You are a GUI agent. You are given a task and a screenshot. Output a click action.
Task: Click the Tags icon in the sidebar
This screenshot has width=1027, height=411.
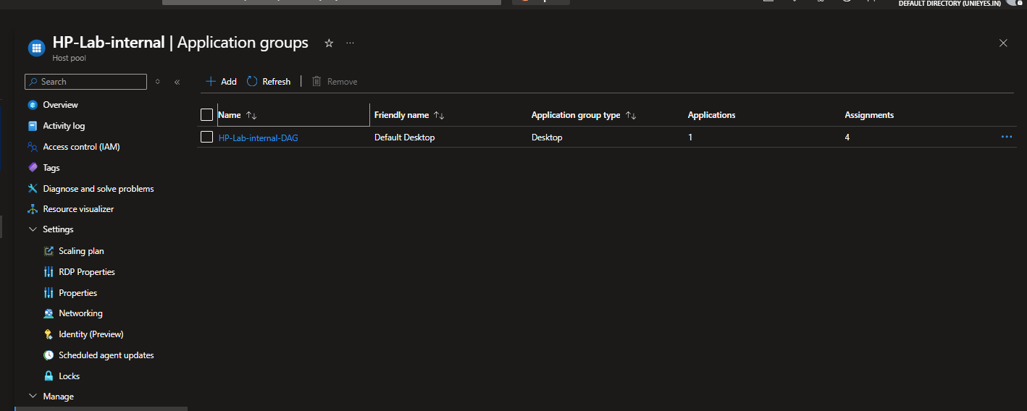32,168
